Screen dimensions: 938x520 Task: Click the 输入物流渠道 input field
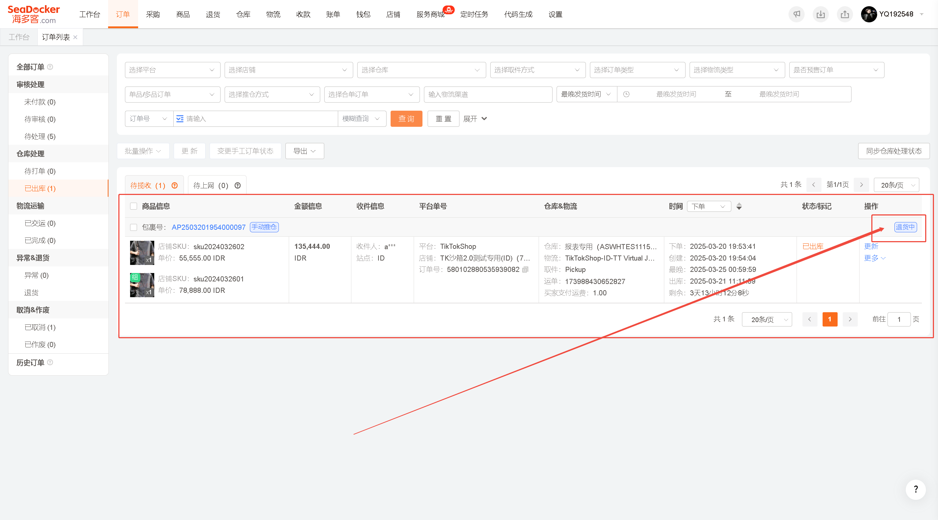[488, 95]
